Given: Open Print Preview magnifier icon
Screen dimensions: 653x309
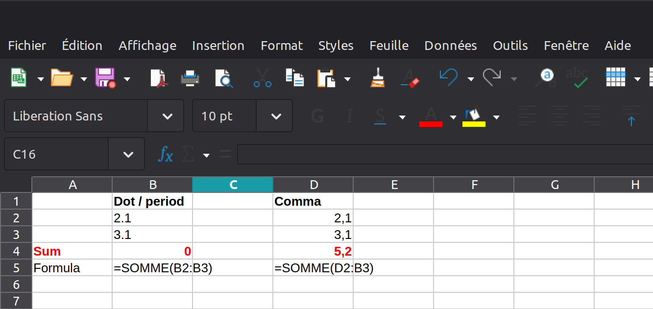Looking at the screenshot, I should (223, 78).
